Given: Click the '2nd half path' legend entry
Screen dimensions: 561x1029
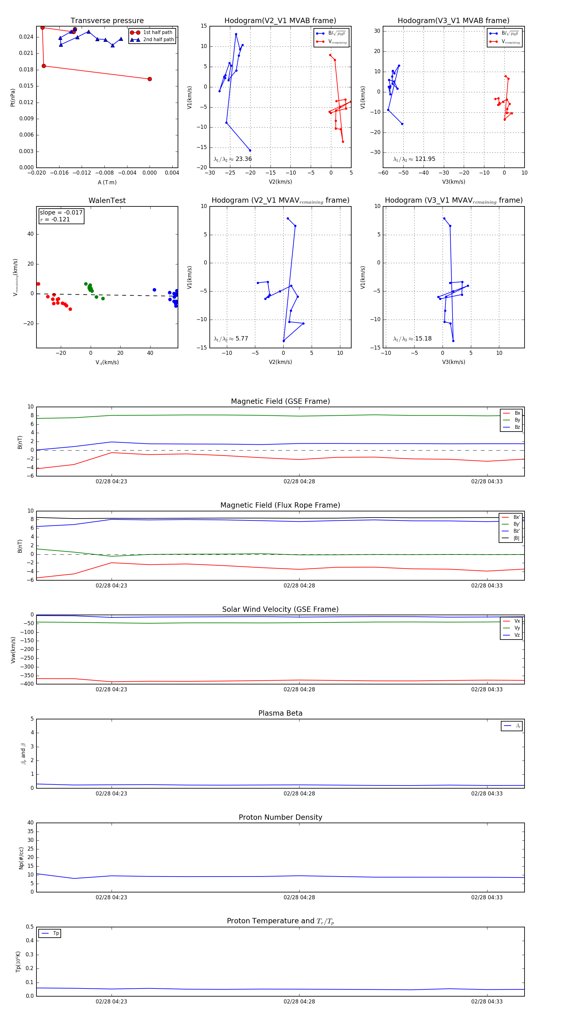Looking at the screenshot, I should [152, 40].
